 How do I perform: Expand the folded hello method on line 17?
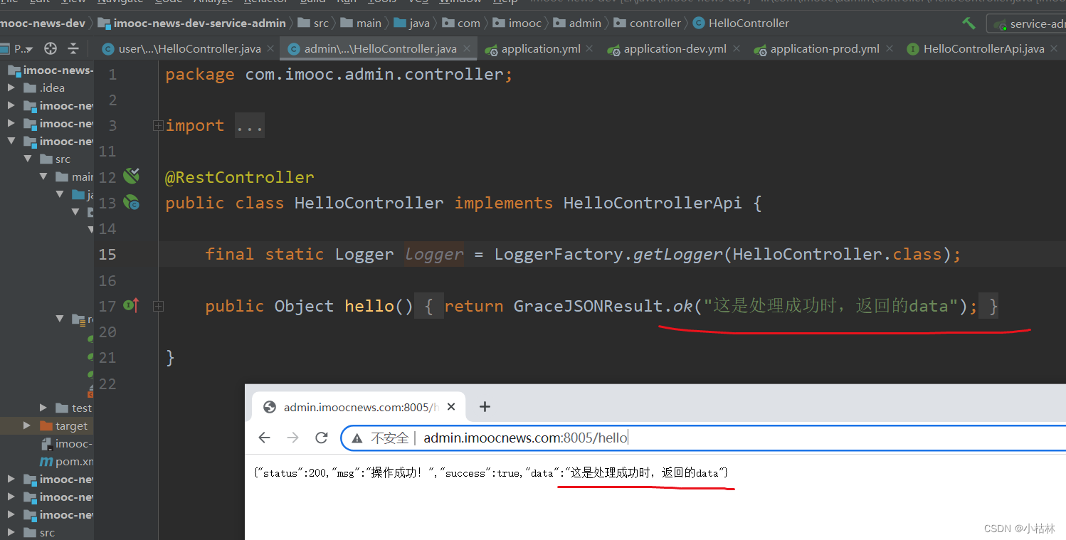(x=158, y=306)
